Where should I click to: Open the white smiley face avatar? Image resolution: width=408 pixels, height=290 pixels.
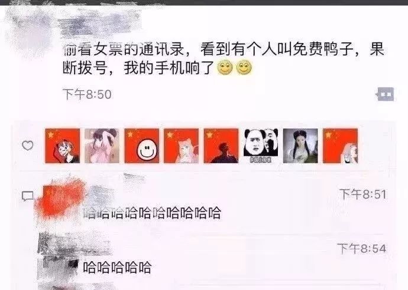coord(142,146)
